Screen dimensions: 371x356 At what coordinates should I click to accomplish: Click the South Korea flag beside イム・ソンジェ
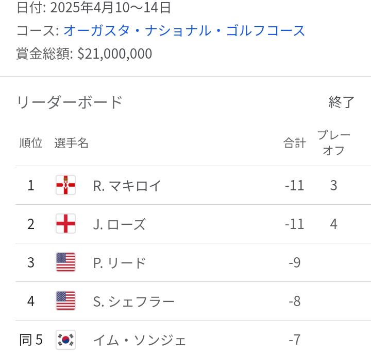click(65, 340)
